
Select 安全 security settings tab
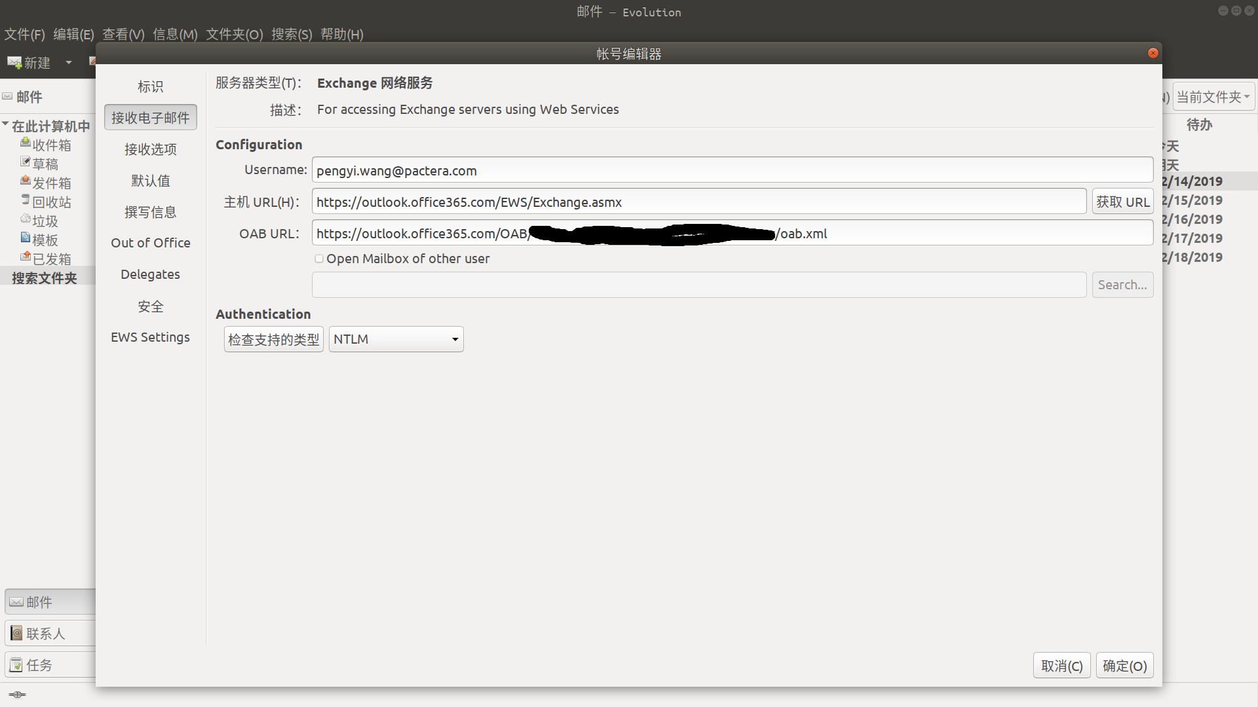pyautogui.click(x=149, y=306)
